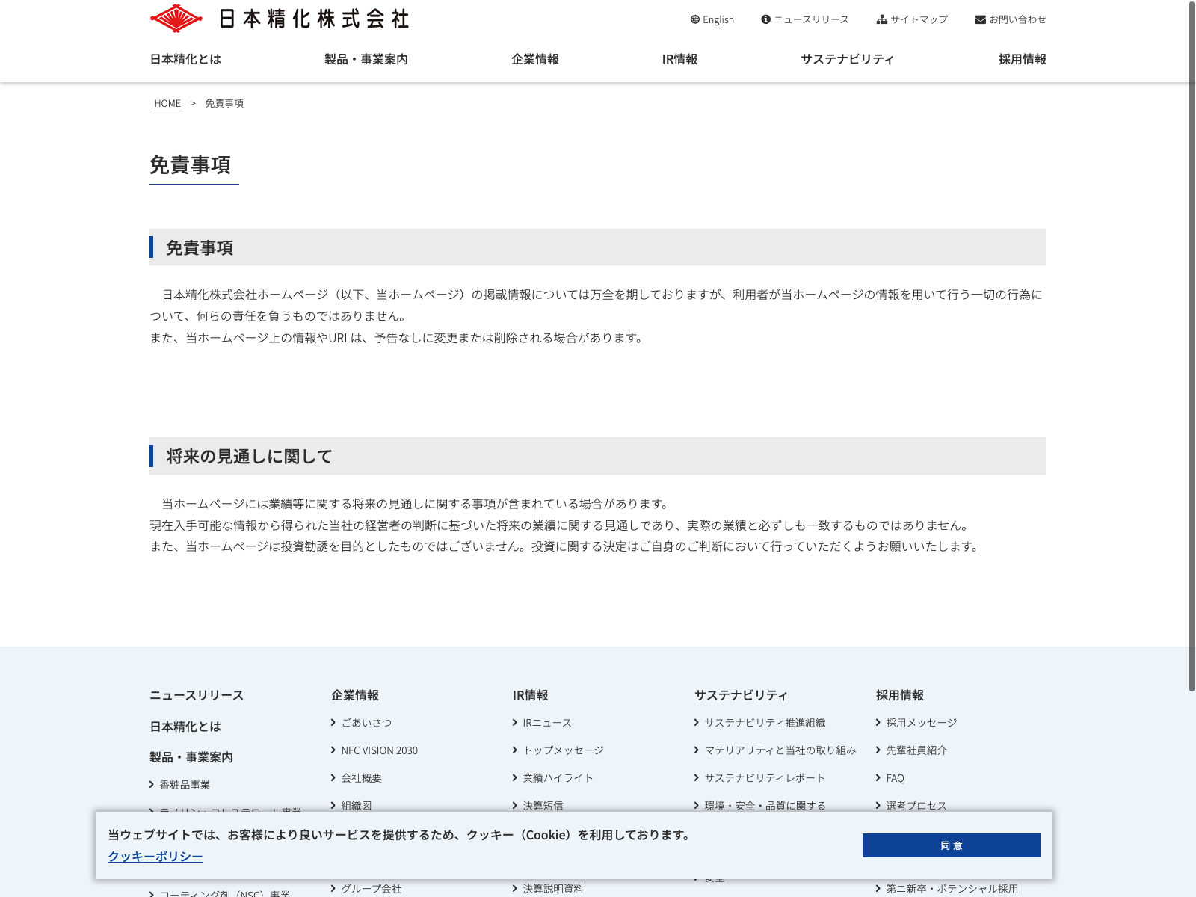The image size is (1196, 897).
Task: Open the NFC VISION 2030 footer link
Action: pyautogui.click(x=379, y=750)
